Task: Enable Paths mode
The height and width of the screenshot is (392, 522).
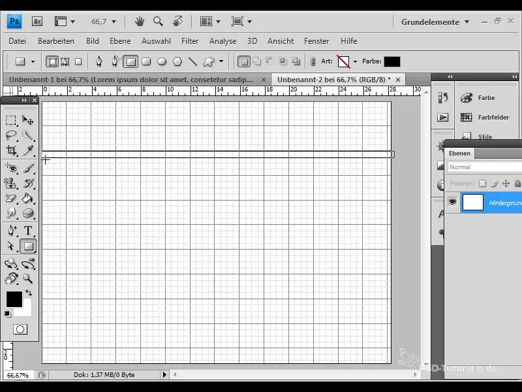Action: point(65,61)
